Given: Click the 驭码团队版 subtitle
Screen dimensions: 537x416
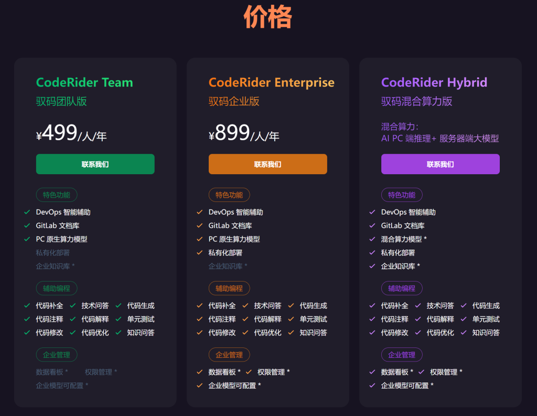Looking at the screenshot, I should click(x=61, y=101).
